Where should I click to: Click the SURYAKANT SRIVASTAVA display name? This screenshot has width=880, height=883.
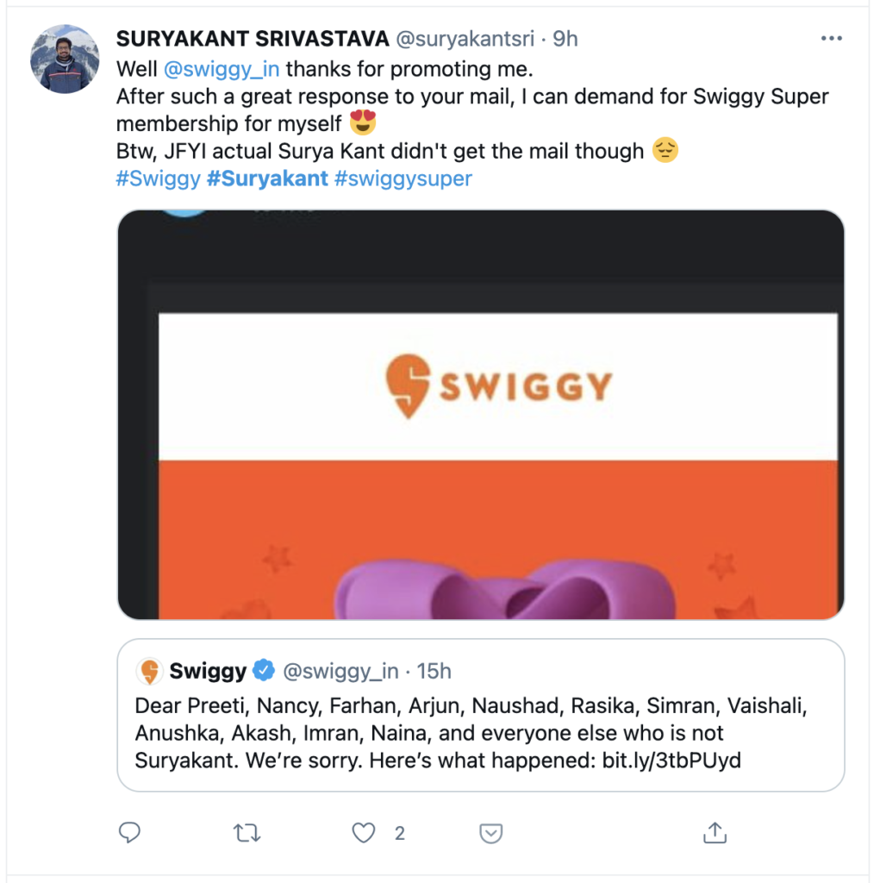pos(252,39)
